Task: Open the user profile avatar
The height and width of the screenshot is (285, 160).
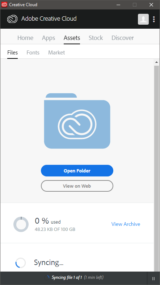Action: coord(143,19)
